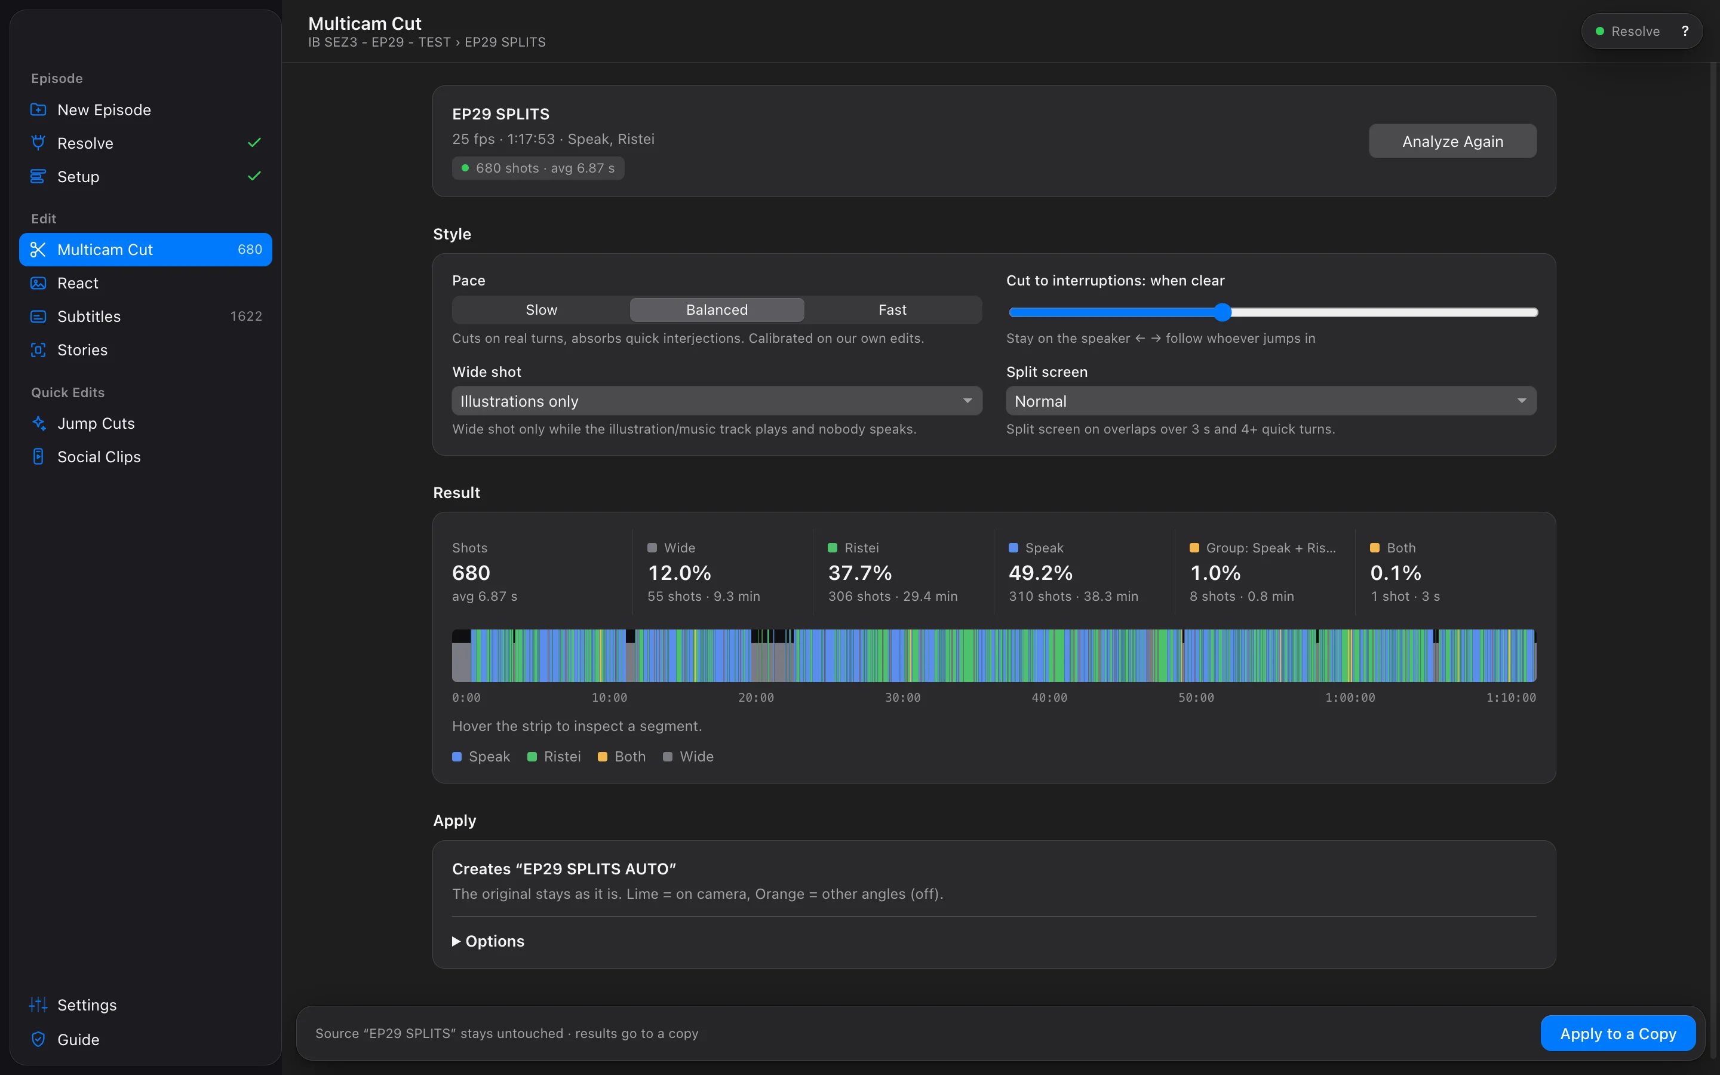This screenshot has height=1075, width=1720.
Task: Click the React image icon
Action: pyautogui.click(x=38, y=283)
